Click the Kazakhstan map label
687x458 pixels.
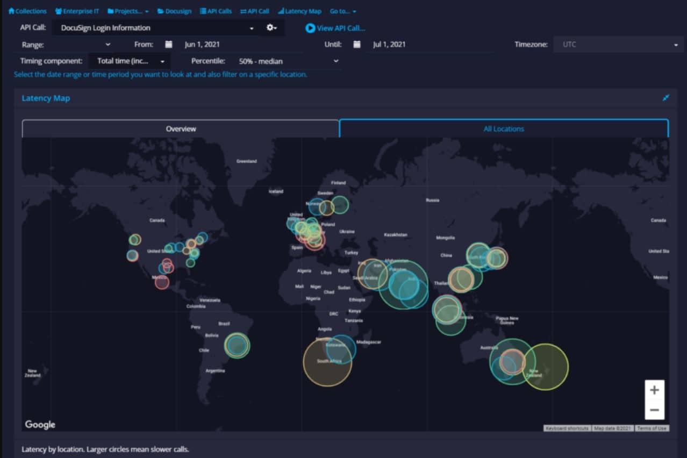[396, 235]
